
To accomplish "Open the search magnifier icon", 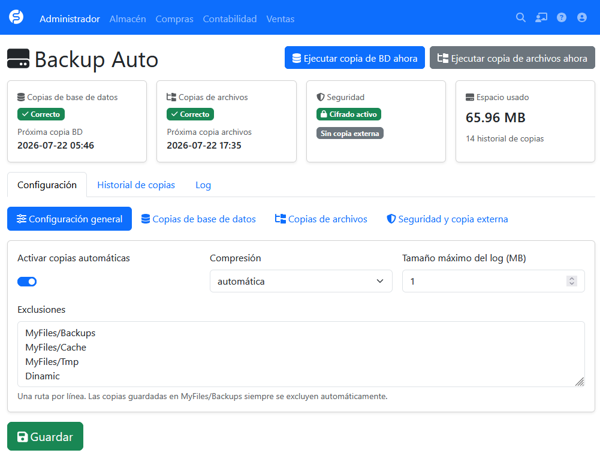I will (x=520, y=17).
